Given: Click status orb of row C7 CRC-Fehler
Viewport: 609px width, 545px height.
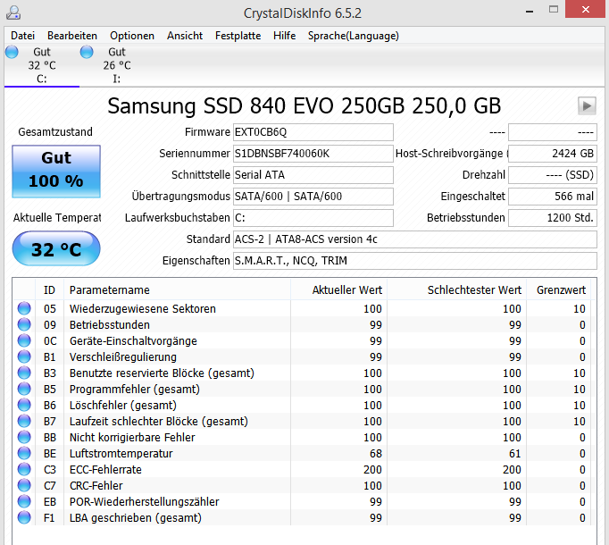Looking at the screenshot, I should (x=24, y=485).
